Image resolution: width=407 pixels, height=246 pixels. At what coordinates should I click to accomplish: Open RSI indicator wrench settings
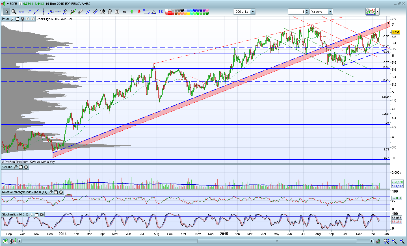point(51,192)
